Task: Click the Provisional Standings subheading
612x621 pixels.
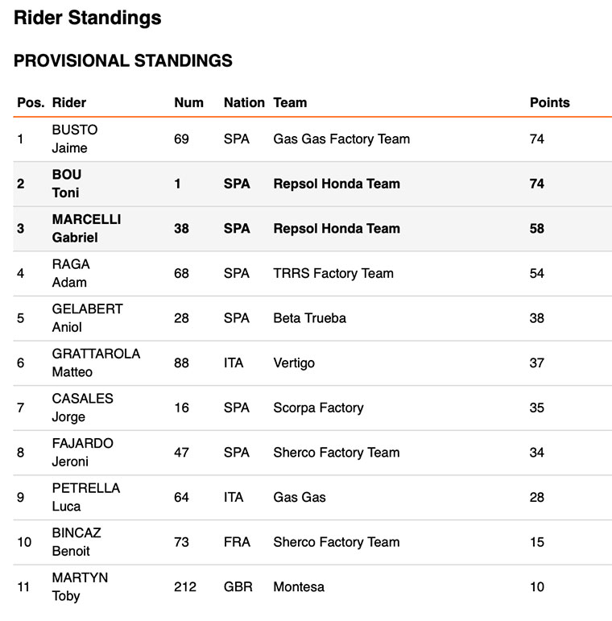Action: [x=123, y=60]
